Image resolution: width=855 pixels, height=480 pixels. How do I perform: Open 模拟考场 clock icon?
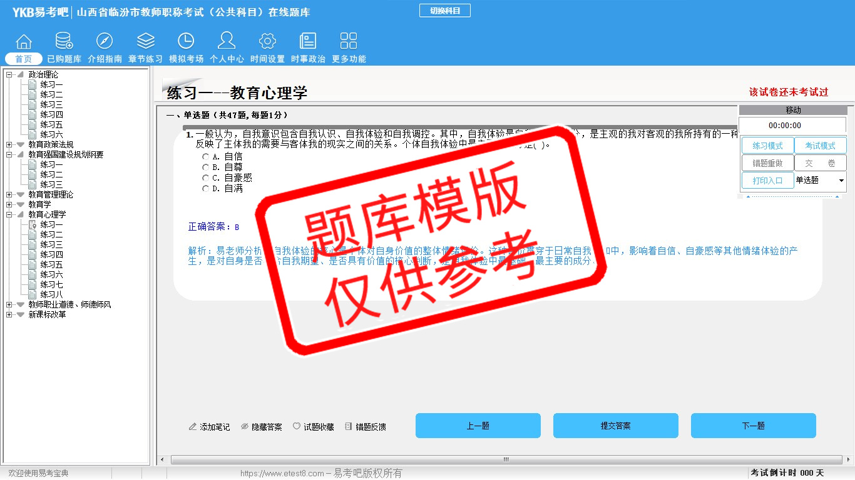(186, 42)
